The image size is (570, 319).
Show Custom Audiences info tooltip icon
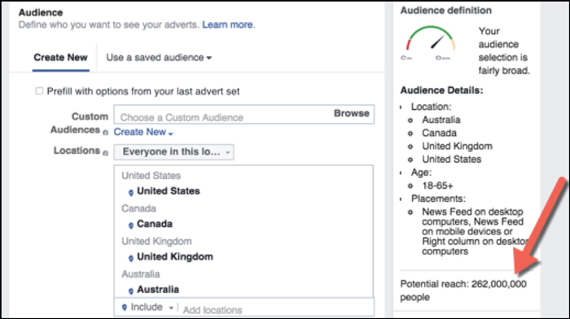point(105,133)
